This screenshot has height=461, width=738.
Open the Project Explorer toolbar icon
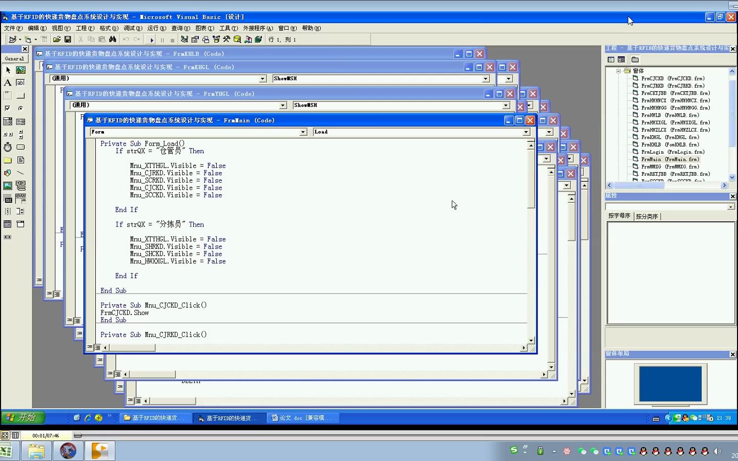(184, 39)
